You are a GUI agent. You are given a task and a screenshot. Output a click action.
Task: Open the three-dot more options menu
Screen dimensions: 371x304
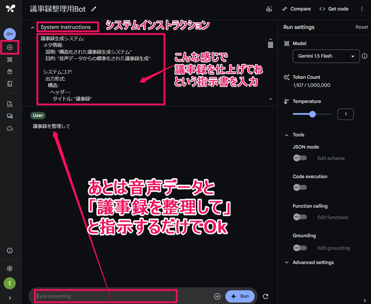tap(362, 9)
